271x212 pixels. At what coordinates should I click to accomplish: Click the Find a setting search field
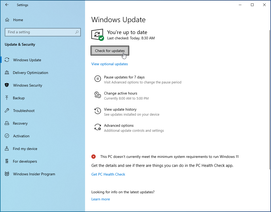click(x=43, y=32)
